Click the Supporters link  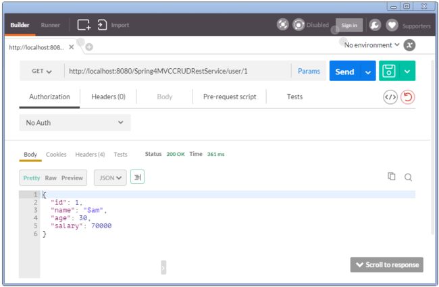[x=417, y=26]
